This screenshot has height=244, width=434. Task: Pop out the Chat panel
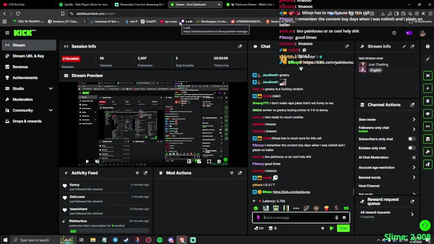pyautogui.click(x=347, y=46)
